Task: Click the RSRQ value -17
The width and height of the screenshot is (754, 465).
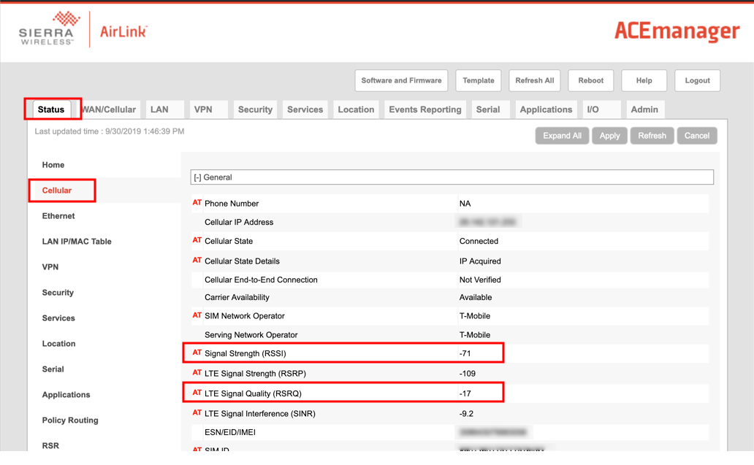Action: click(x=465, y=394)
